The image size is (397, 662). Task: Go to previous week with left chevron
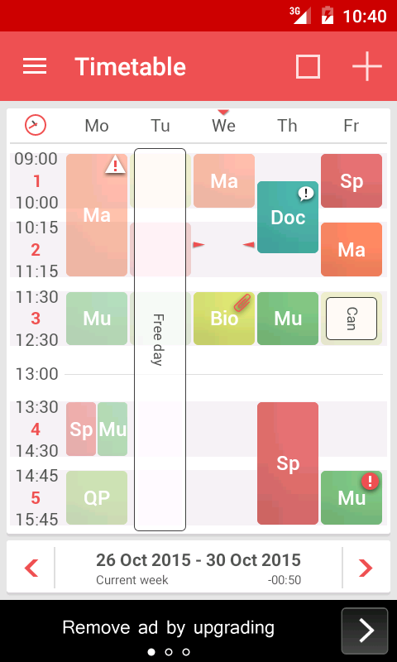coord(31,568)
